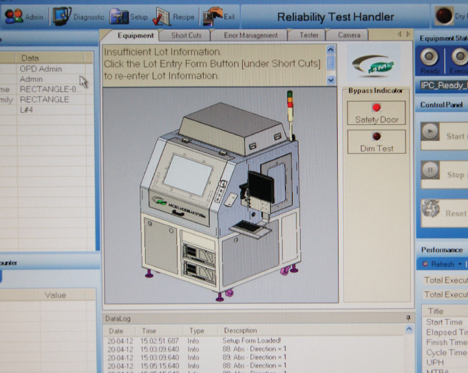Switch to the Short Cuts tab
This screenshot has width=468, height=373.
pos(187,36)
